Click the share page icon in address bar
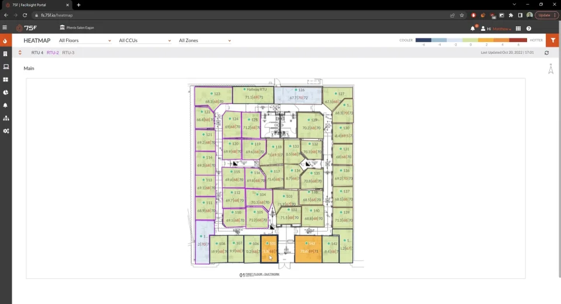The height and width of the screenshot is (304, 561). pyautogui.click(x=452, y=15)
